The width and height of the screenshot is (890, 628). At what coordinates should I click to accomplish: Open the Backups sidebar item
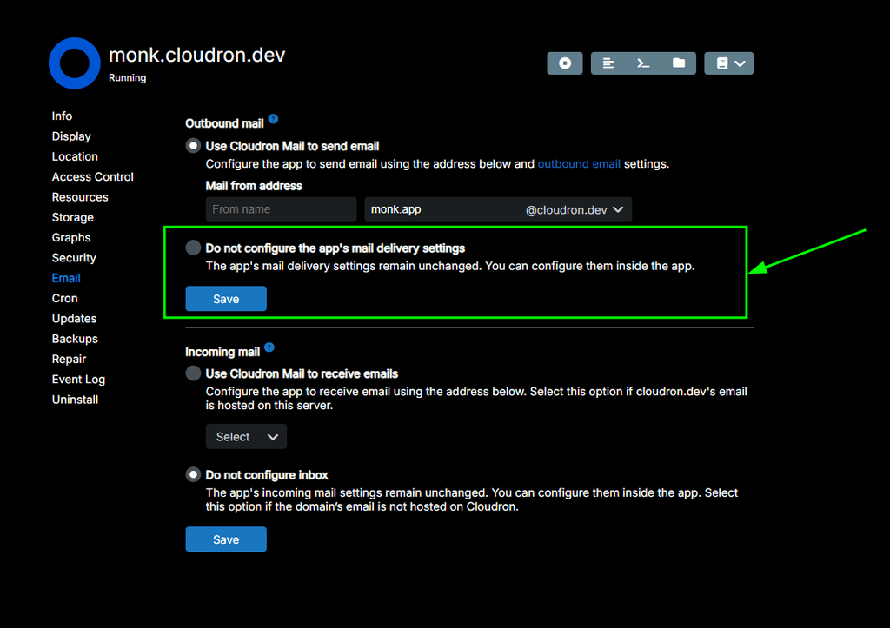click(x=75, y=339)
